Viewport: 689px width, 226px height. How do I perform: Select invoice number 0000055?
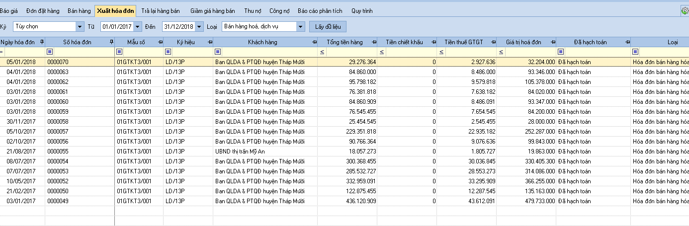click(58, 151)
